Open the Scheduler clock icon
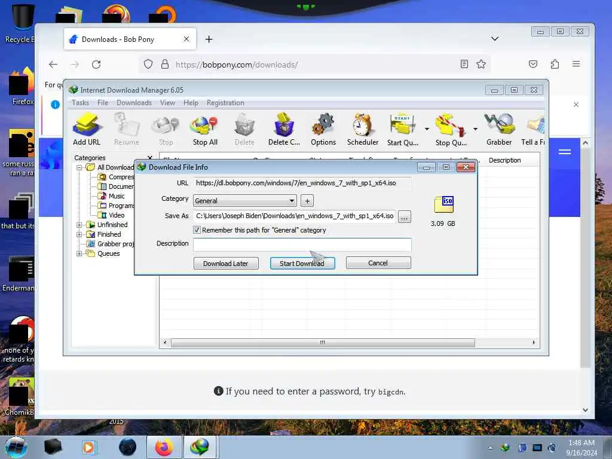 click(x=363, y=130)
